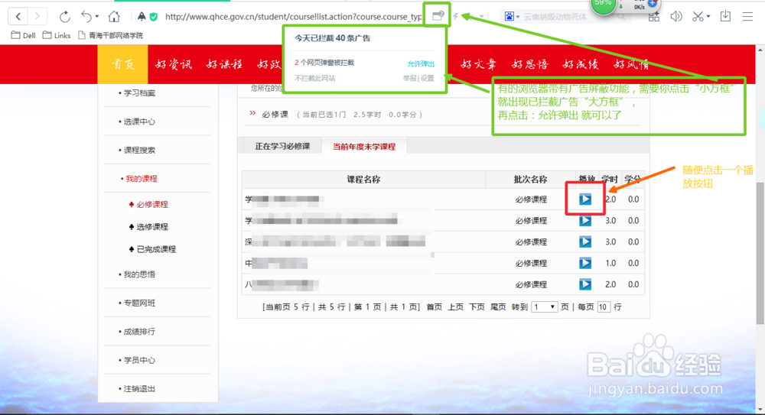Select 我的课程 in the sidebar
Image resolution: width=765 pixels, height=415 pixels.
coord(141,179)
